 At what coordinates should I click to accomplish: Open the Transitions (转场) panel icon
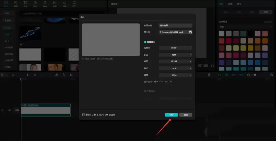click(54, 4)
